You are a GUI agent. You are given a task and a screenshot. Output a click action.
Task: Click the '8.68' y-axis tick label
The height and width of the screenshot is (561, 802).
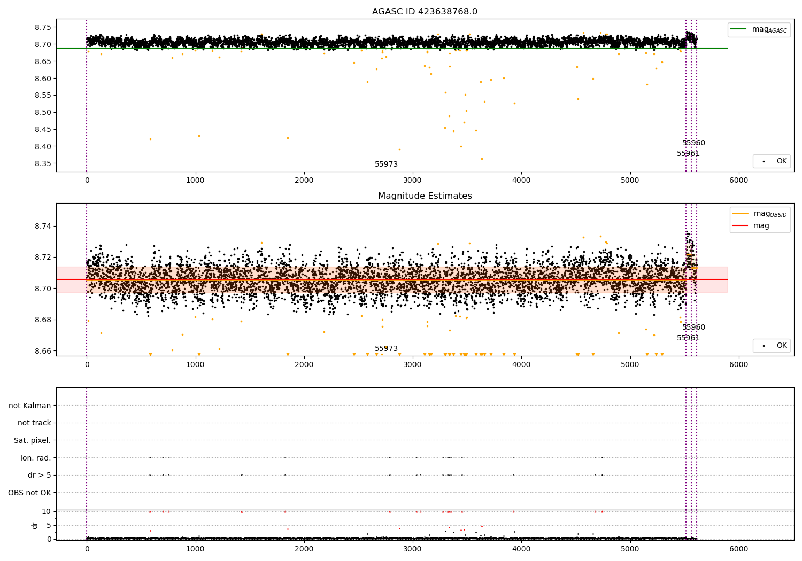point(43,320)
